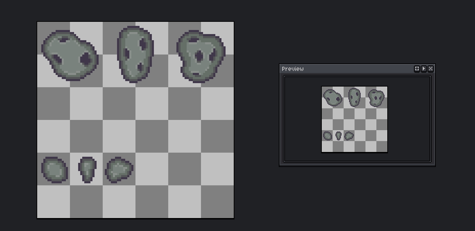Click top-left asteroid inside the Preview thumbnail
Image resolution: width=475 pixels, height=231 pixels.
pyautogui.click(x=332, y=97)
